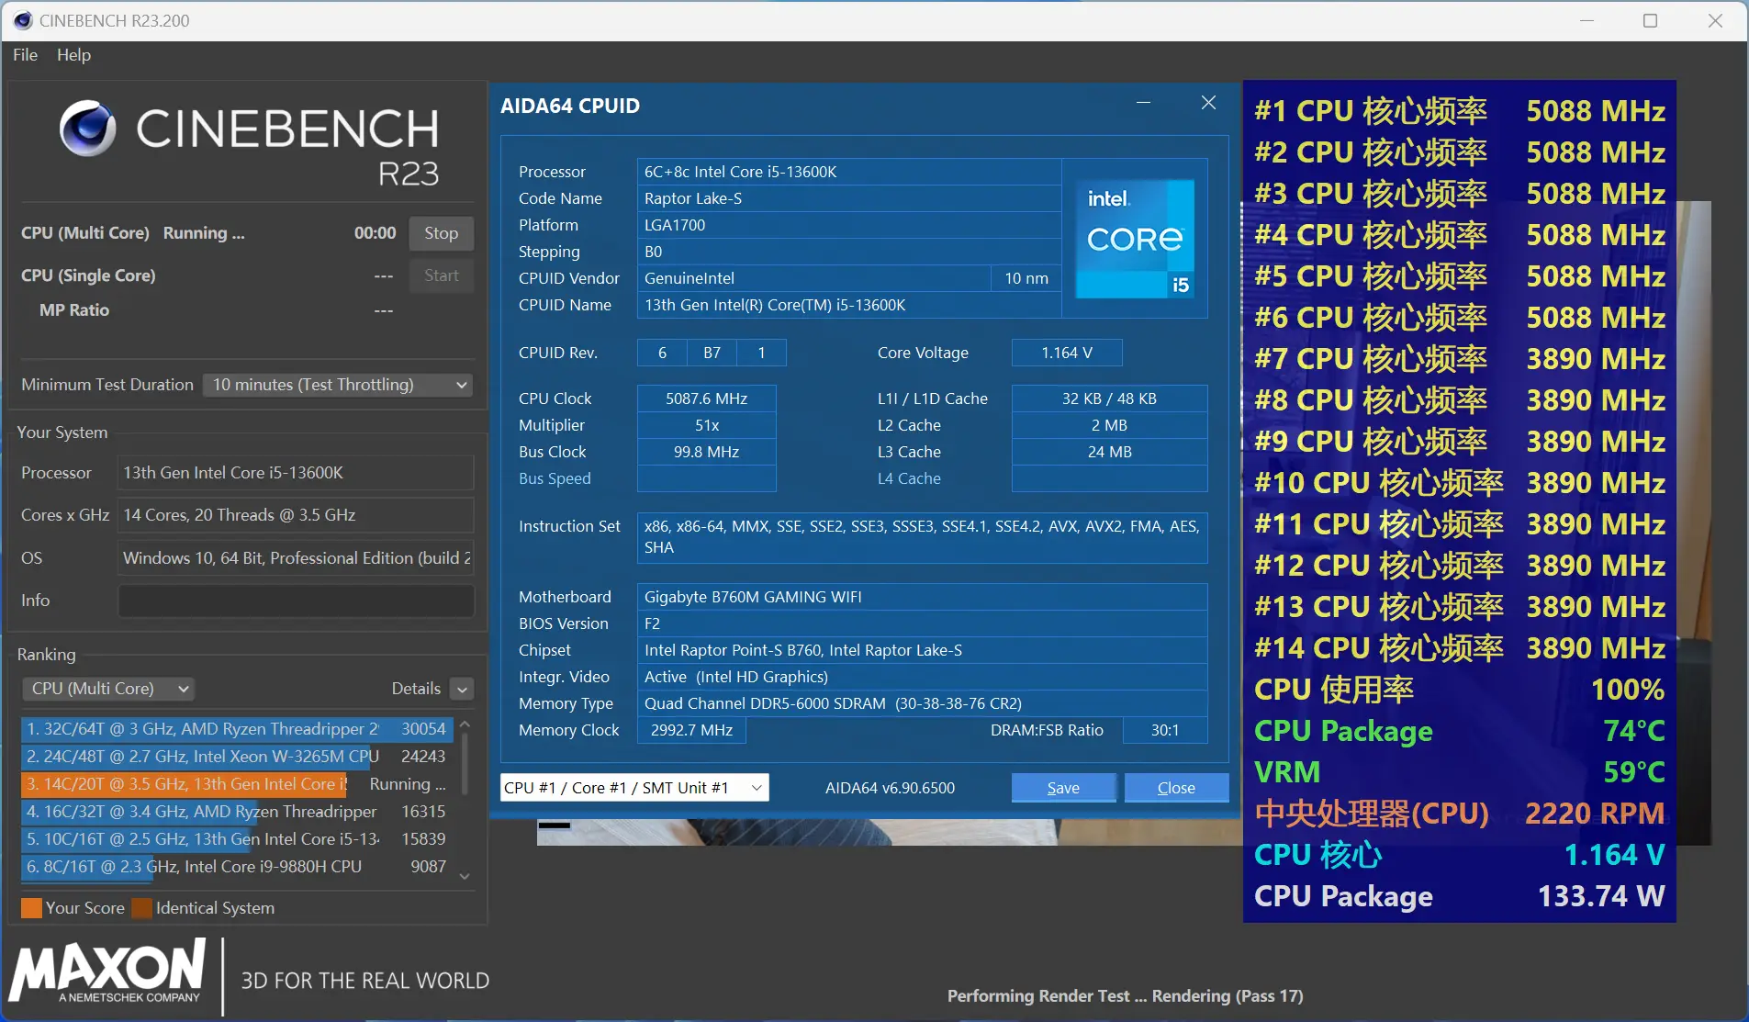Click the OS field in Your System

click(296, 558)
